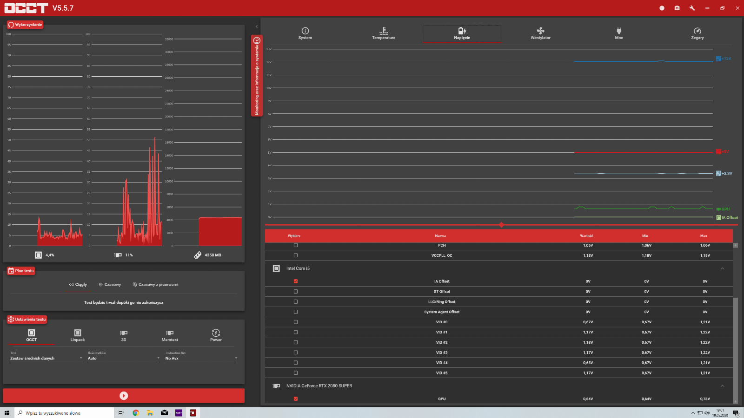Image resolution: width=744 pixels, height=418 pixels.
Task: Click the Monitoring oraz informacje o systemie side tab
Action: coord(257,76)
